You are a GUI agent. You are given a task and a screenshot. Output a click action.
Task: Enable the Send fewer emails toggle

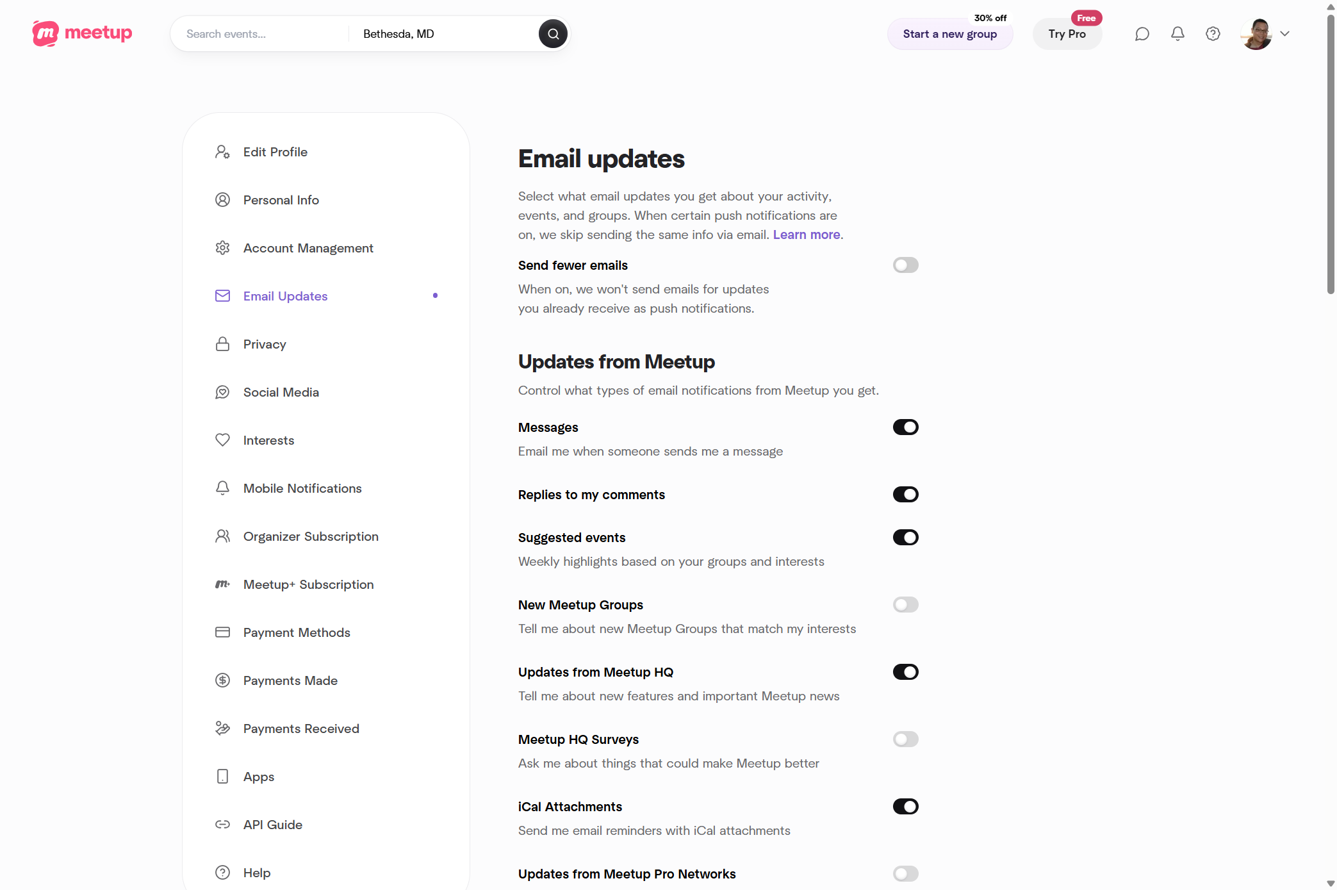tap(905, 265)
